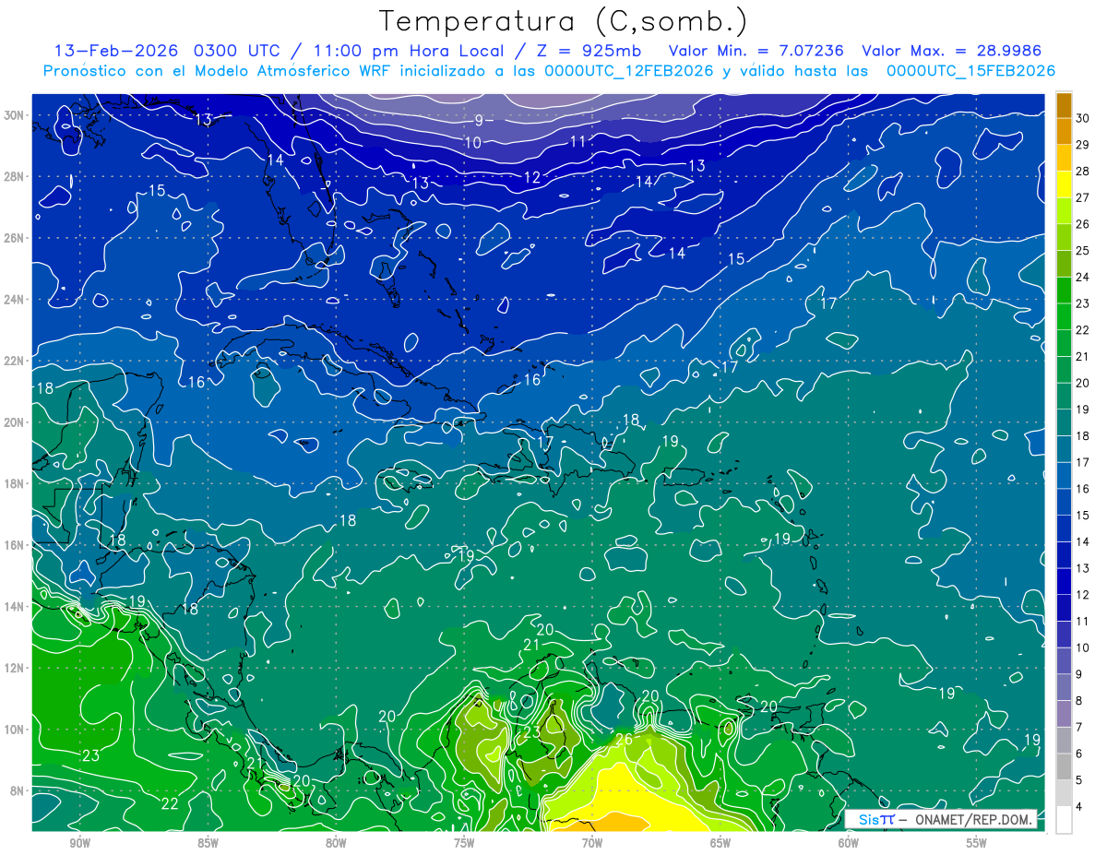Click the "Z = 925mb" pressure level text
Viewport: 1107px width, 855px height.
589,51
